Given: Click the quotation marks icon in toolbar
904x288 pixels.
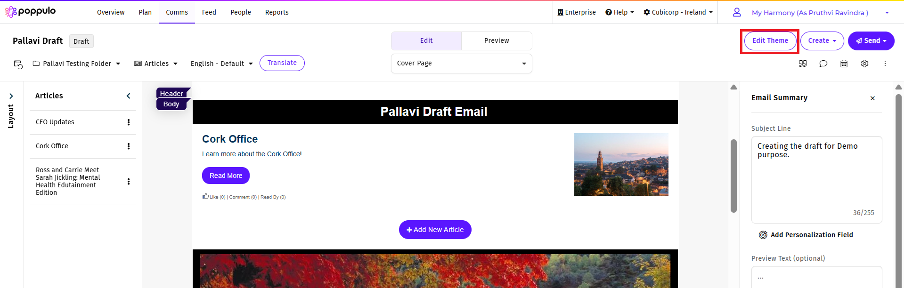Looking at the screenshot, I should 803,64.
